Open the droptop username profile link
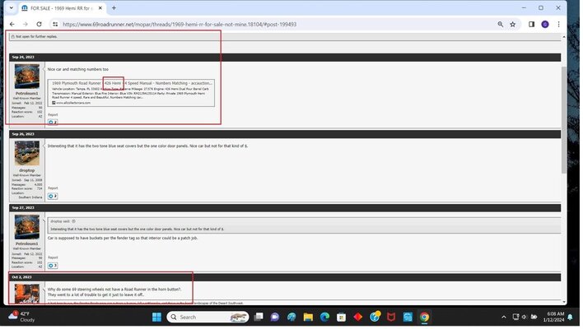583x329 pixels. click(x=26, y=171)
